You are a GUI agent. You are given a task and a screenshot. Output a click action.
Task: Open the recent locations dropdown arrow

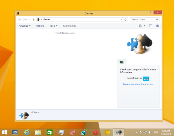point(29,19)
